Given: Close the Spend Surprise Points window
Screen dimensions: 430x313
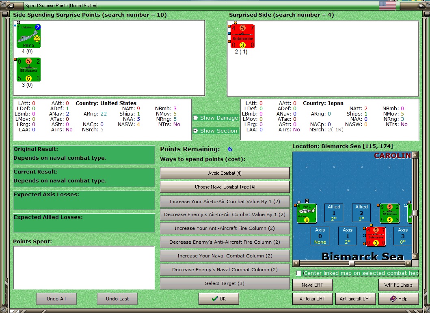Looking at the screenshot, I should point(421,6).
